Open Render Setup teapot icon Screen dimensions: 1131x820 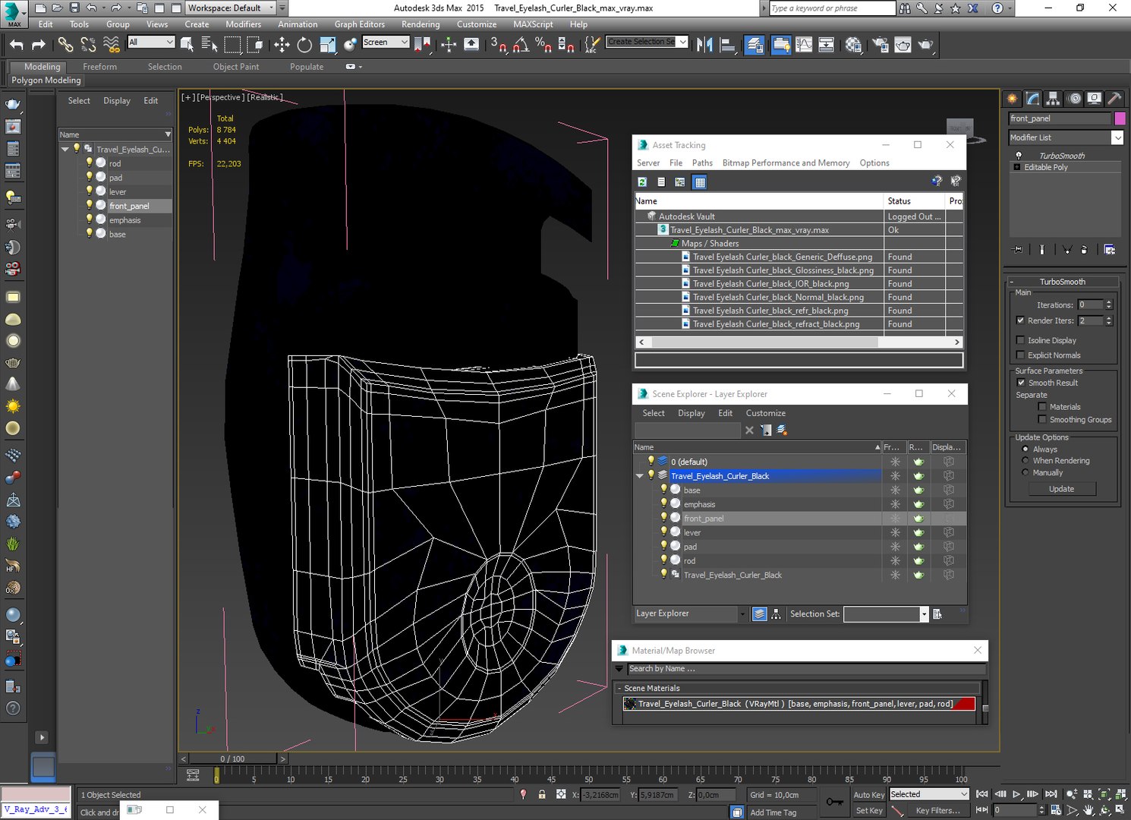pos(881,45)
